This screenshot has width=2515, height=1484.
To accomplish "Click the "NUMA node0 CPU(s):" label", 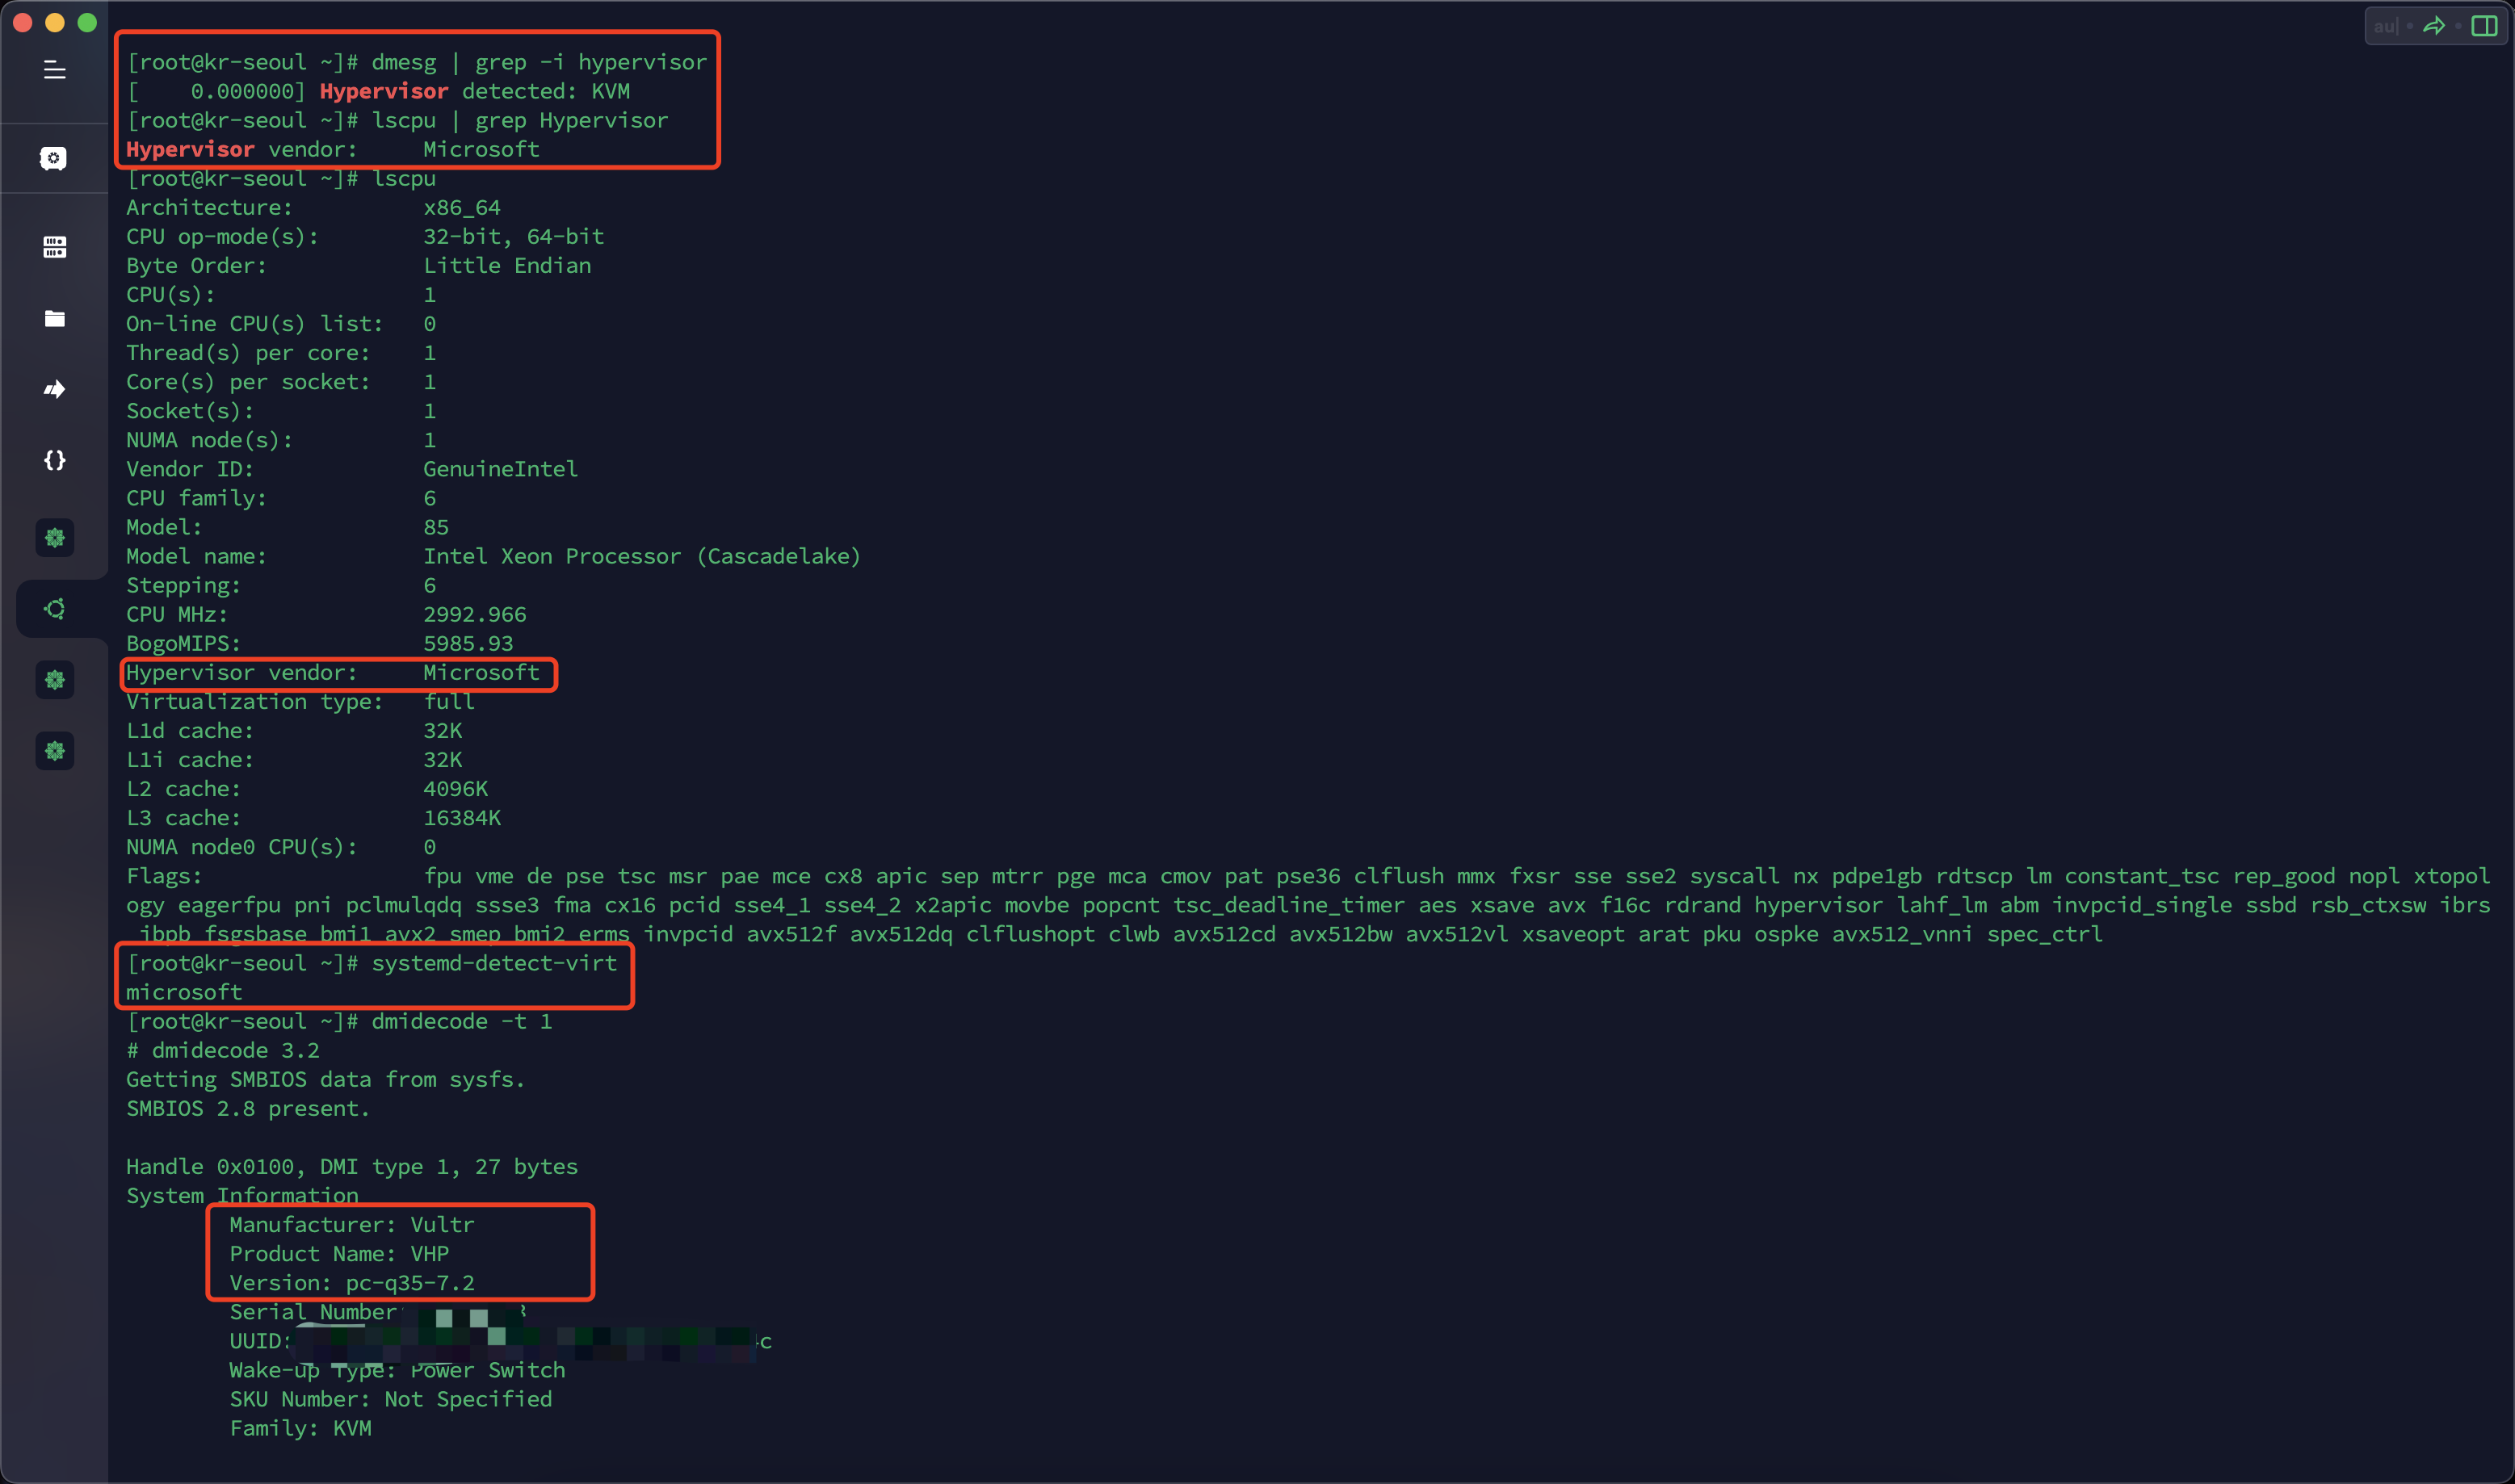I will (x=242, y=847).
